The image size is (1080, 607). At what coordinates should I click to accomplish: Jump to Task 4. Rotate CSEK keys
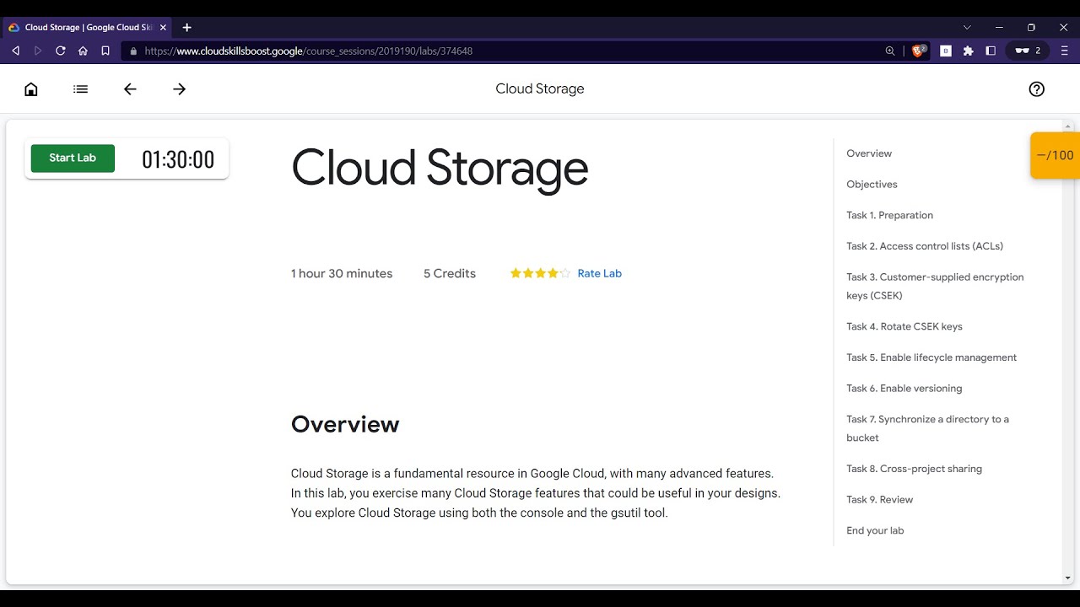click(904, 326)
